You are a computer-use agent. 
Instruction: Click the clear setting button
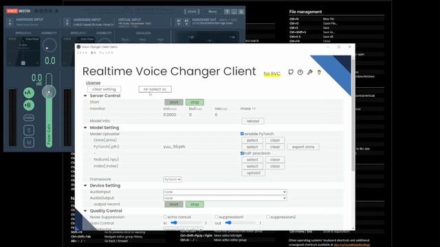pyautogui.click(x=104, y=89)
